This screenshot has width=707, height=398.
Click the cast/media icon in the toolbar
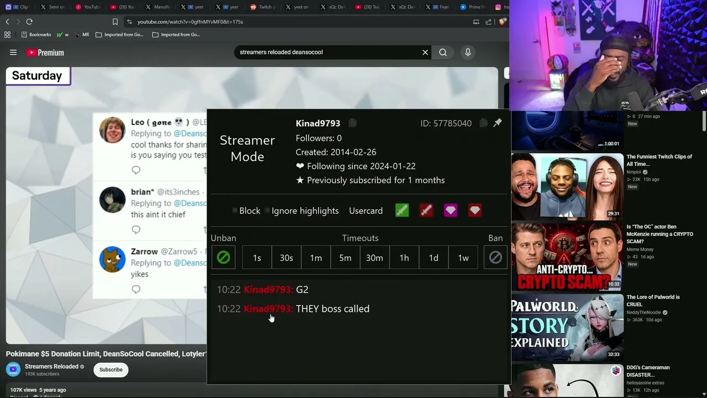(476, 22)
